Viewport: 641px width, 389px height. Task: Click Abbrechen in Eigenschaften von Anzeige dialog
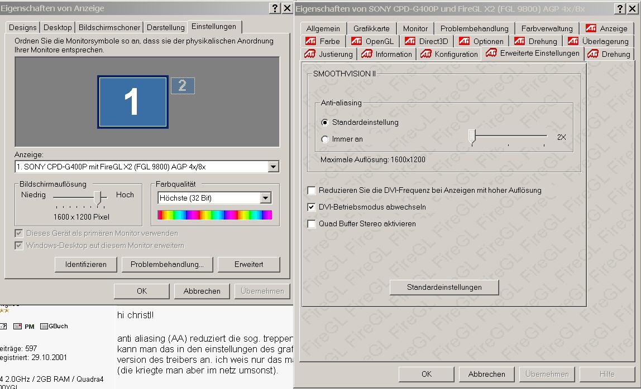202,291
